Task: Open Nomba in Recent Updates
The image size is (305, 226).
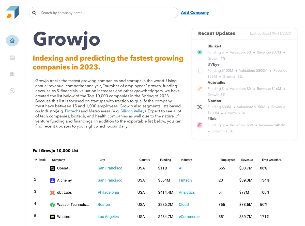Action: [214, 101]
